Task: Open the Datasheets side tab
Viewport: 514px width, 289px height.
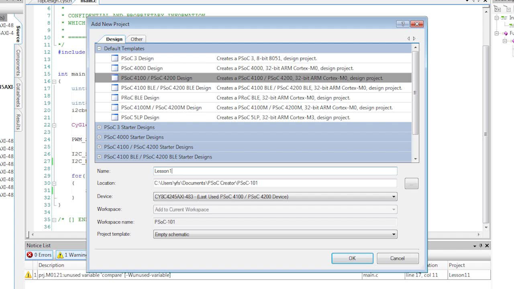Action: (x=18, y=95)
